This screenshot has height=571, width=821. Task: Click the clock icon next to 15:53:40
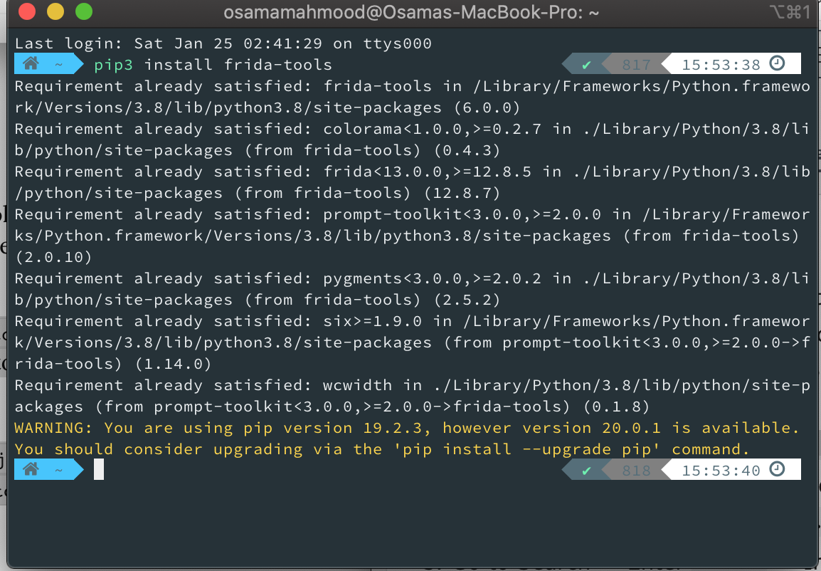point(778,470)
